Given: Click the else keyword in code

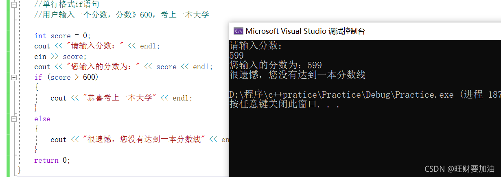Looking at the screenshot, I should (42, 119).
